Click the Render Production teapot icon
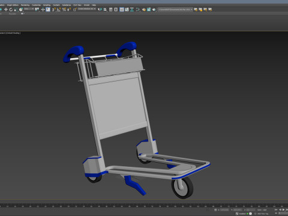Image resolution: width=288 pixels, height=216 pixels. [x=154, y=10]
